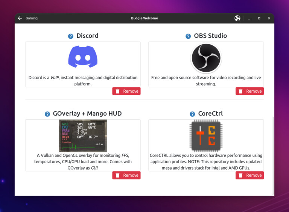
Task: Minimize the Budgie Welcome window
Action: (249, 18)
